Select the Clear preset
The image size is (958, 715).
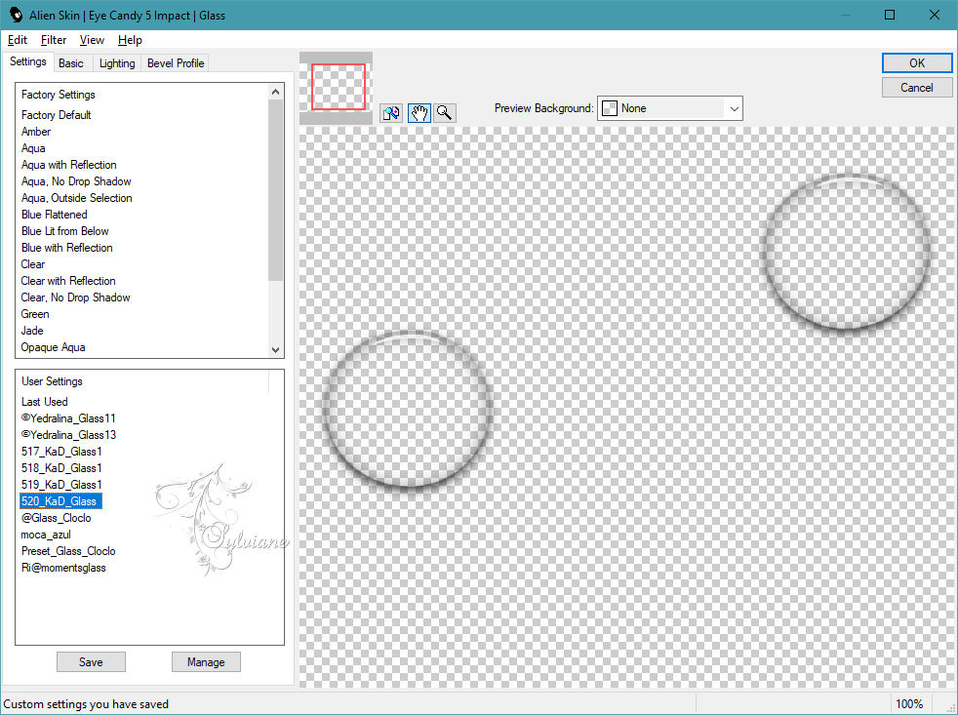(33, 264)
